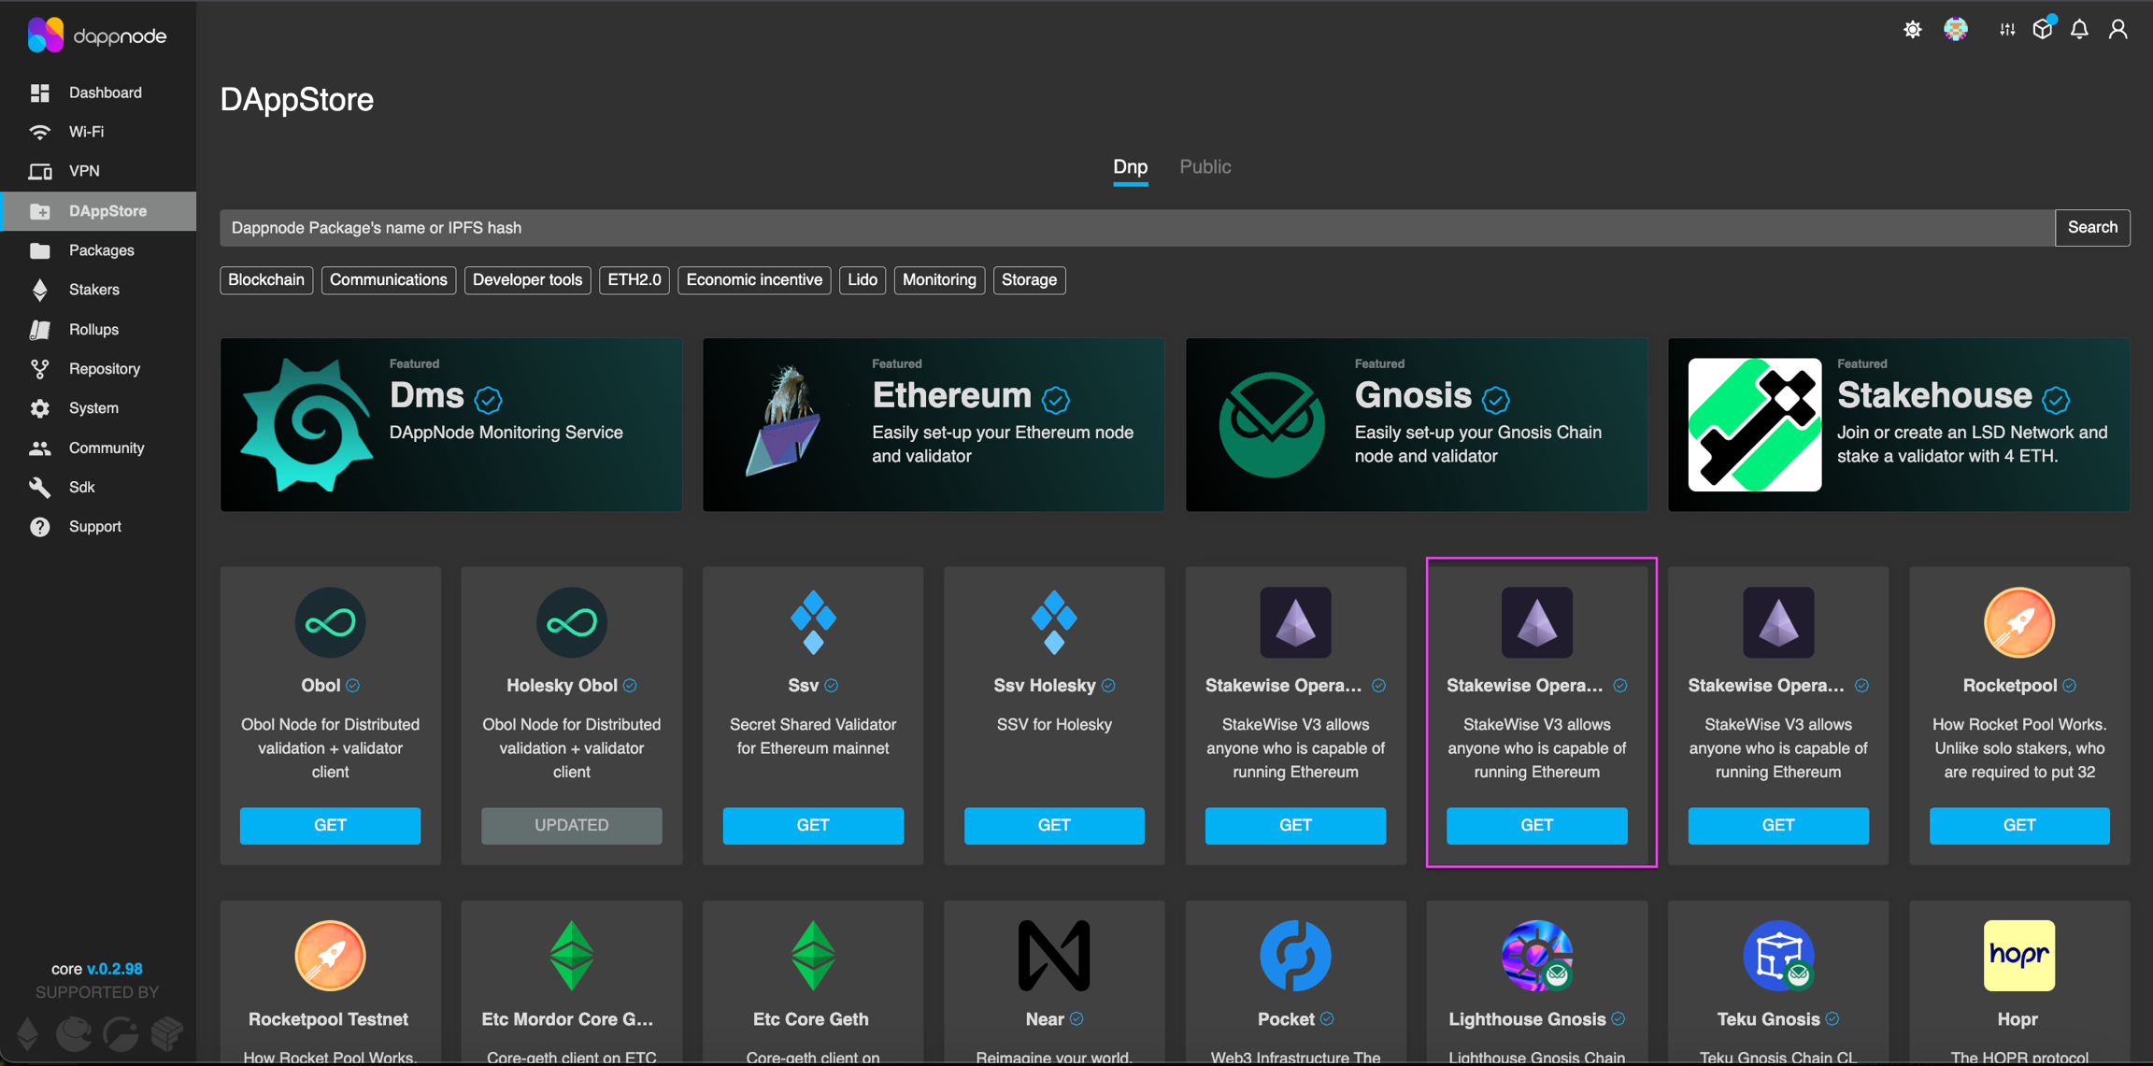This screenshot has width=2153, height=1066.
Task: Toggle the light/dark theme sun icon
Action: (x=1912, y=30)
